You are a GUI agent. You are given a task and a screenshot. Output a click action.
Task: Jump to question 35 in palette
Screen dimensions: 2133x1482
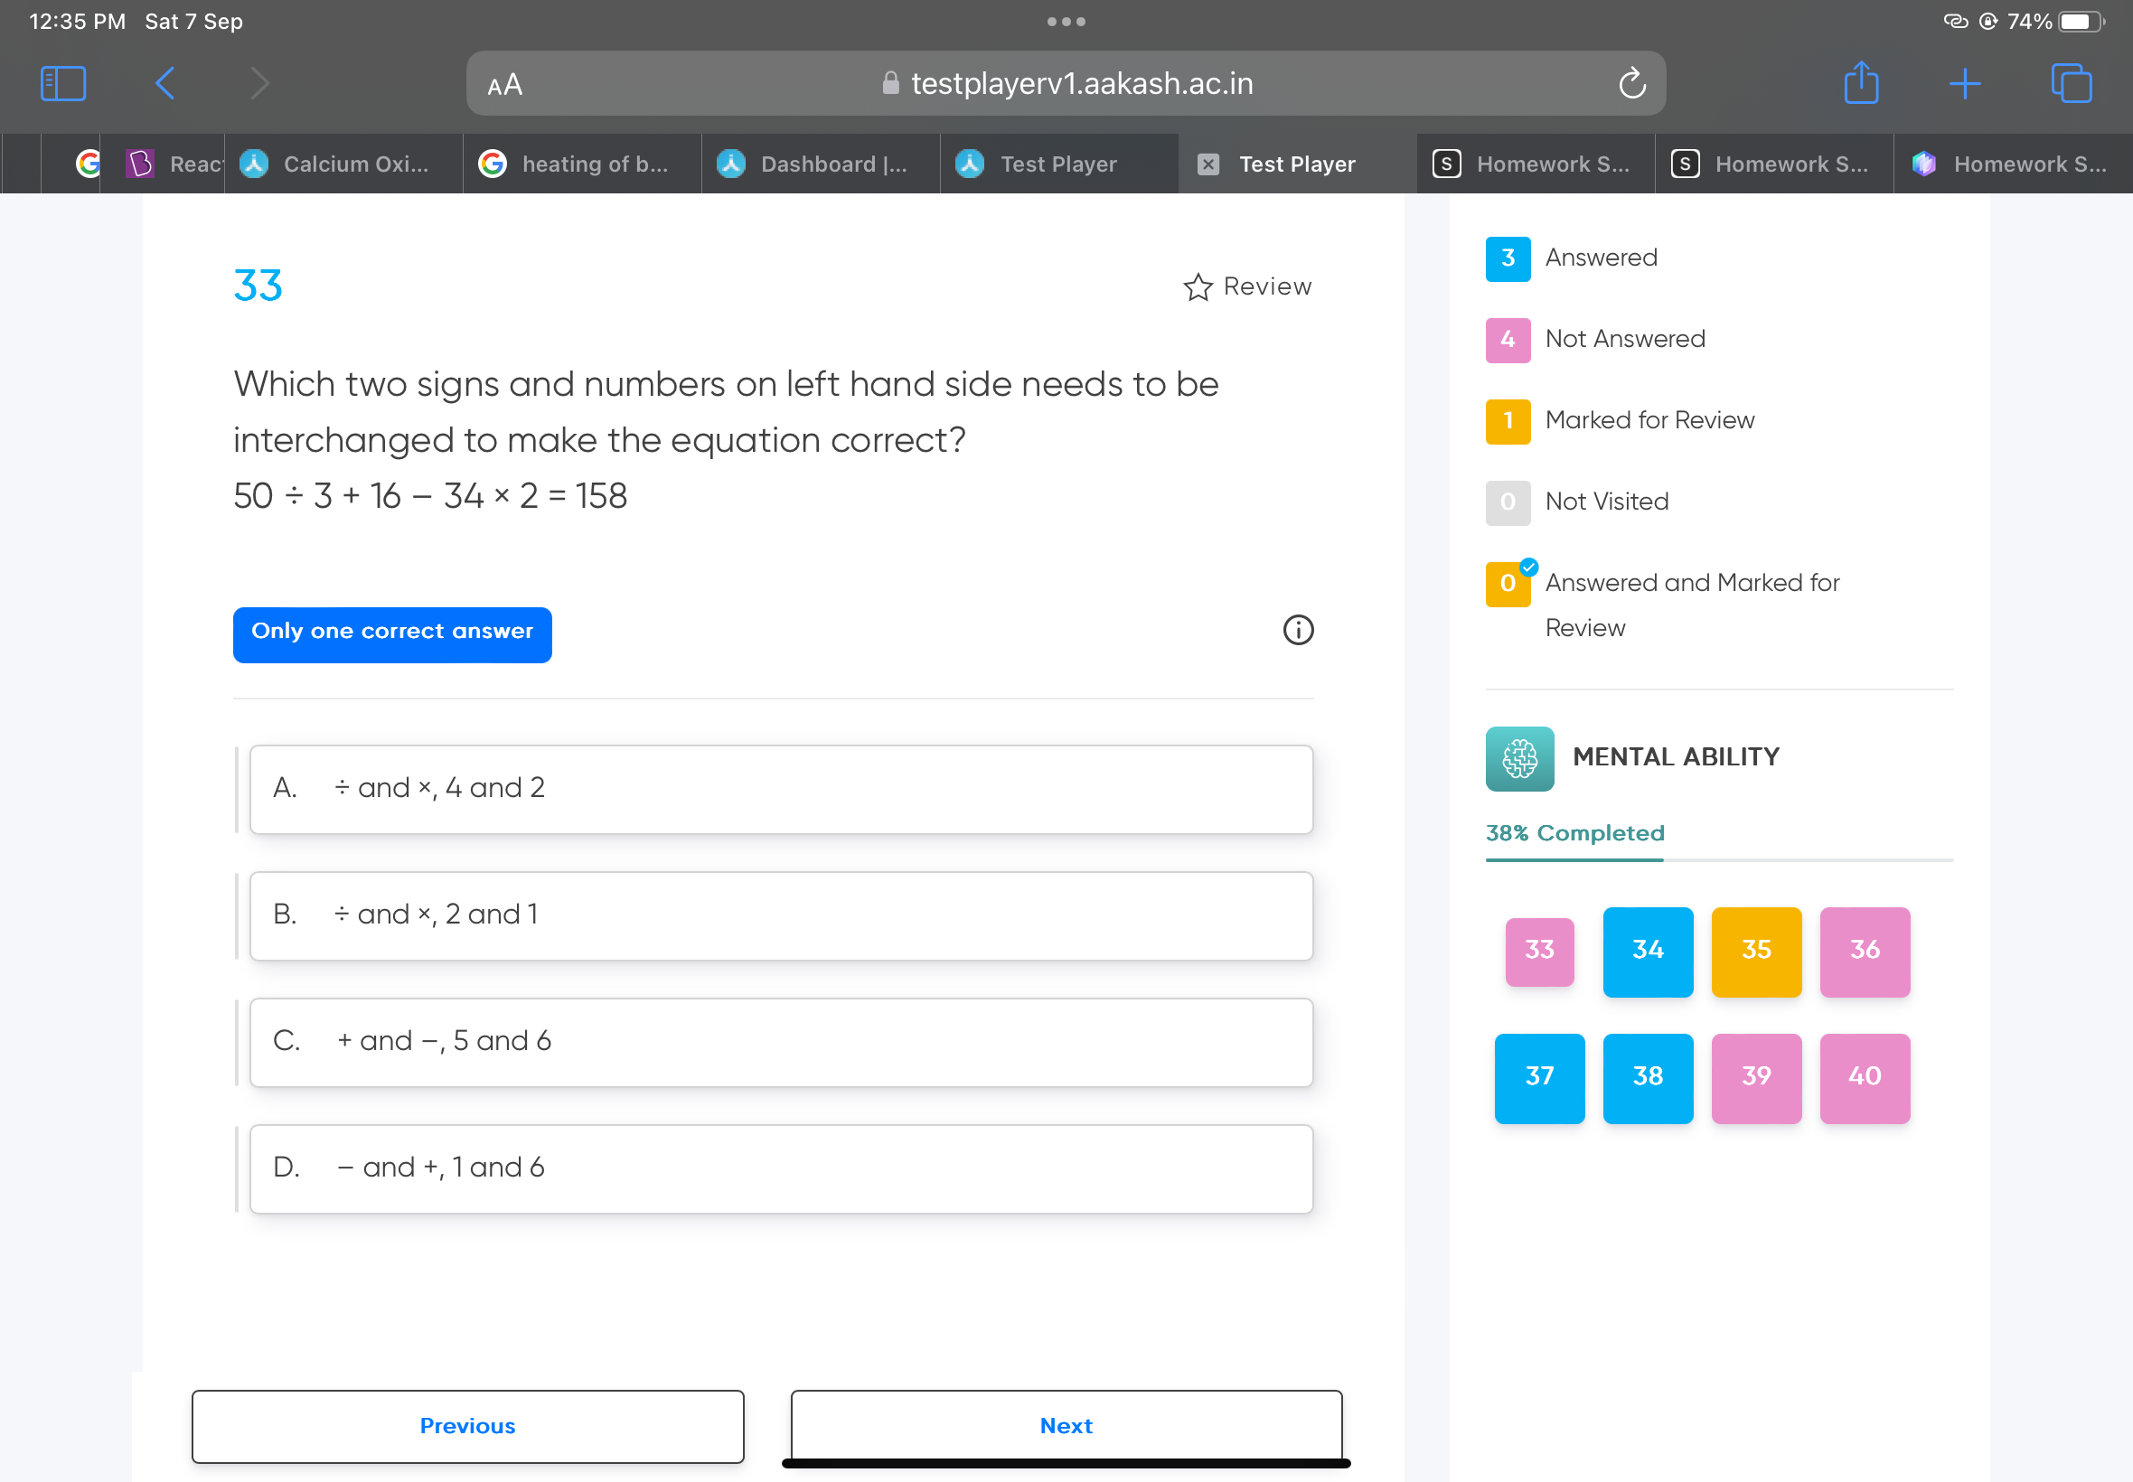[x=1756, y=951]
